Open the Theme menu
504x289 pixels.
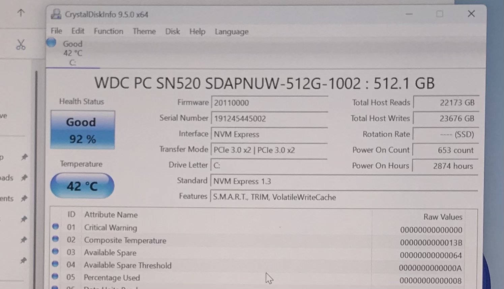[144, 31]
